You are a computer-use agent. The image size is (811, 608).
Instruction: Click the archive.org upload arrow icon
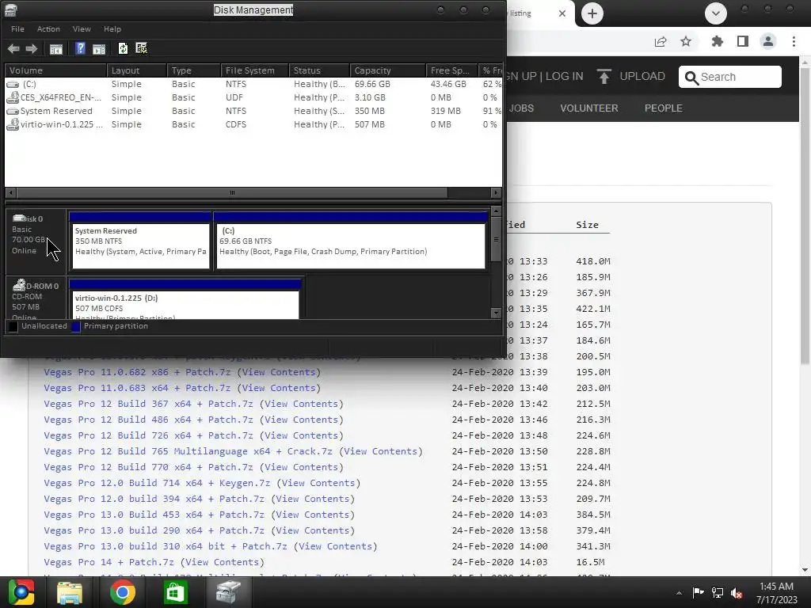coord(603,77)
